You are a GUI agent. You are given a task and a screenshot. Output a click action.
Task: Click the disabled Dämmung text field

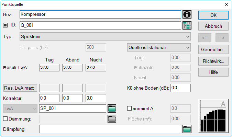click(x=73, y=119)
